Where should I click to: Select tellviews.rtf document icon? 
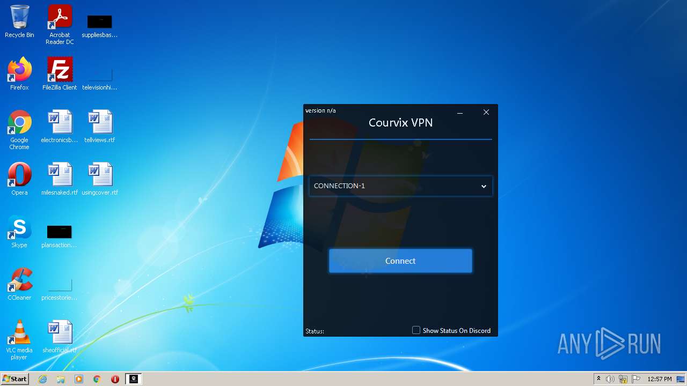(100, 127)
